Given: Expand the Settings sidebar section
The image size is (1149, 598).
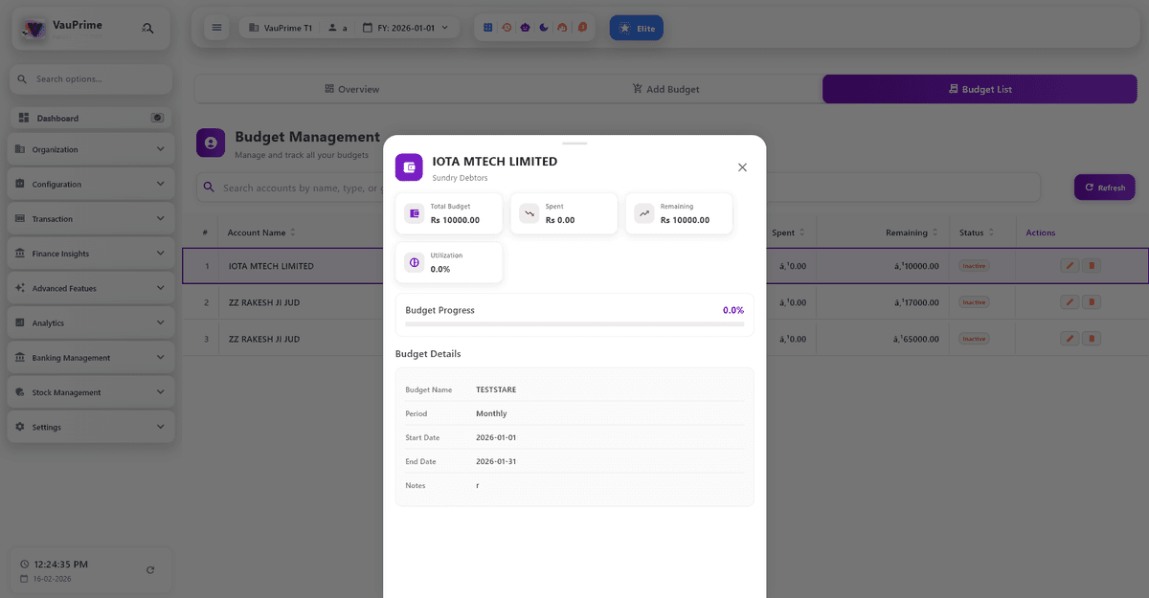Looking at the screenshot, I should click(x=91, y=427).
